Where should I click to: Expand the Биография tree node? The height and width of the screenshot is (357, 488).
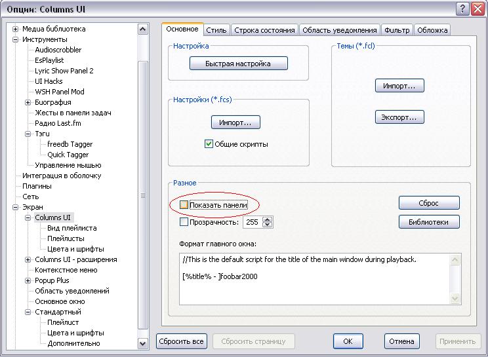coord(28,102)
